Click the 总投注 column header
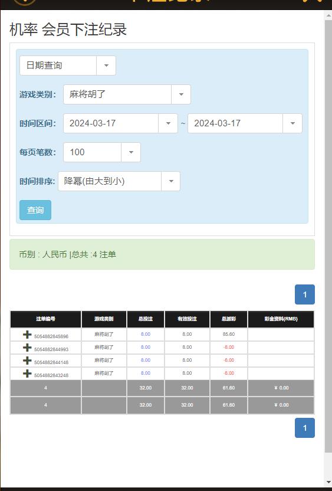The width and height of the screenshot is (332, 491). point(146,319)
